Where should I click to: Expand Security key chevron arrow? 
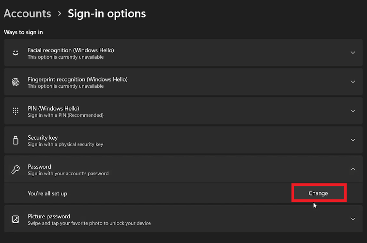coord(353,140)
